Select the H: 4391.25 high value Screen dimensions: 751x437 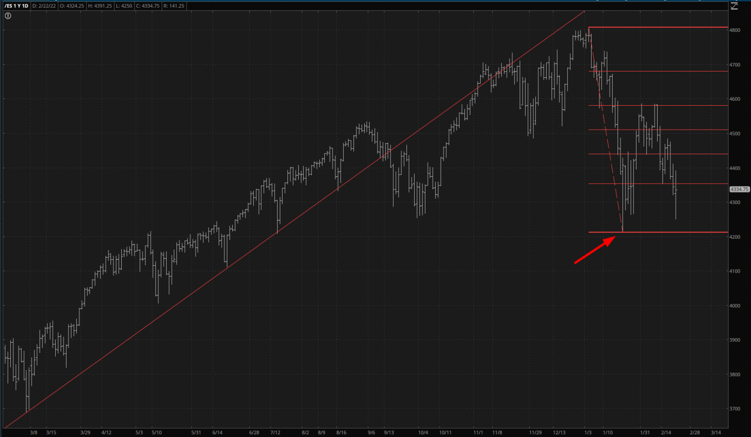pos(100,6)
